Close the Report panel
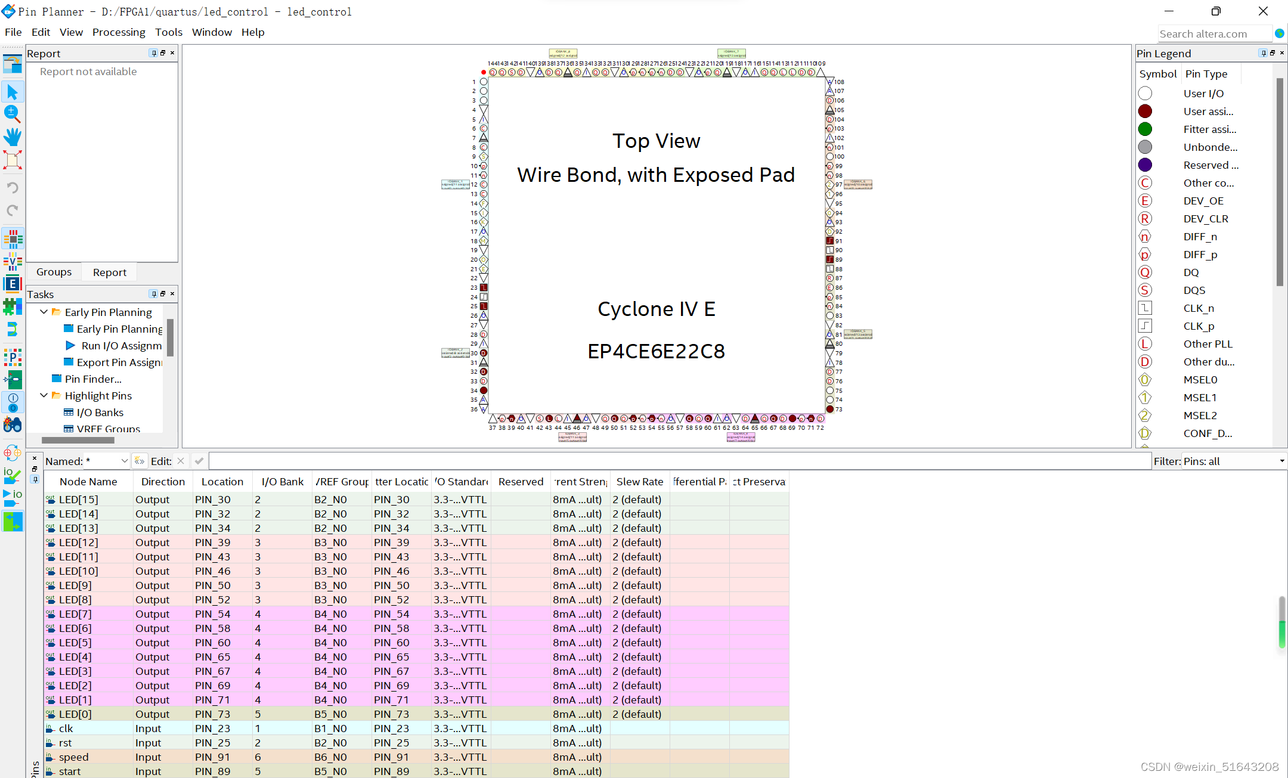The image size is (1288, 778). (172, 53)
